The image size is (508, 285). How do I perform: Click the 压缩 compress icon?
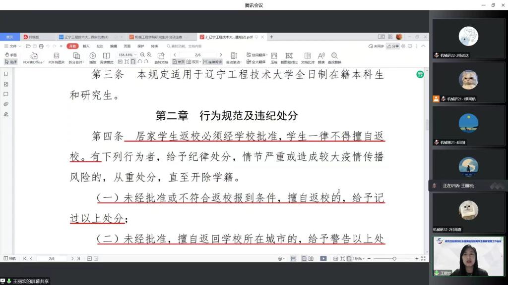(x=274, y=58)
